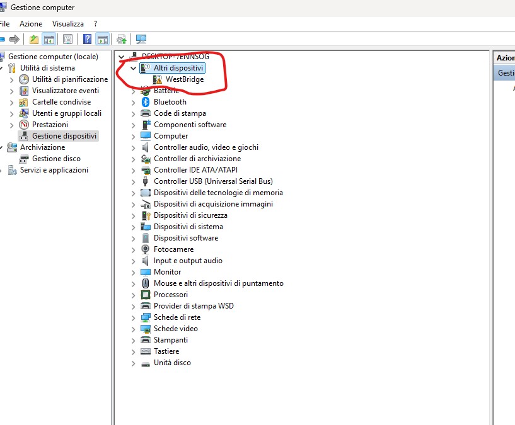Viewport: 515px width, 425px height.
Task: Click the Bluetooth category icon
Action: (146, 102)
